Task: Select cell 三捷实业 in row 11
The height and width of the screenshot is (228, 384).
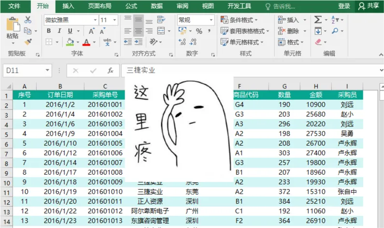Action: (150, 192)
